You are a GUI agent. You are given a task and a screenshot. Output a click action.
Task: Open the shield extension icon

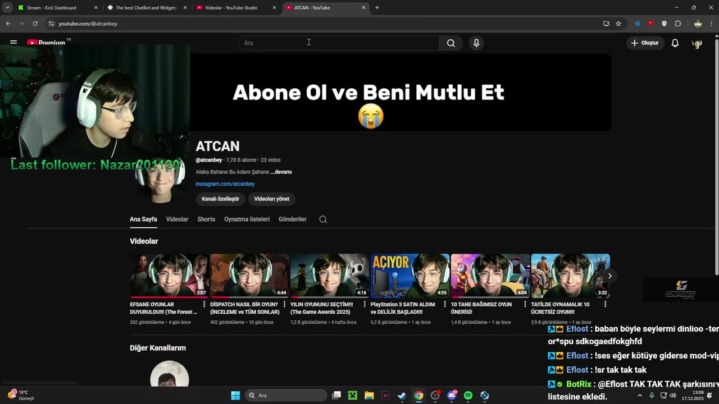coord(664,24)
